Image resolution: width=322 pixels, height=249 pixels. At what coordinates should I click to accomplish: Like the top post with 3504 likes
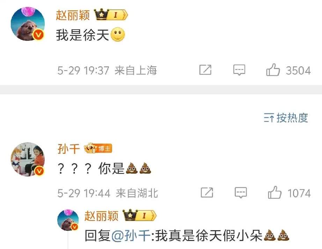[273, 70]
